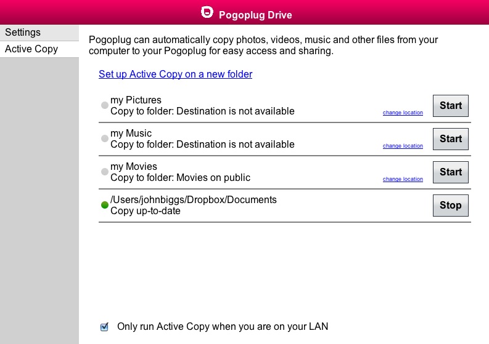Click Copy up-to-date status text
The height and width of the screenshot is (344, 489).
click(146, 210)
